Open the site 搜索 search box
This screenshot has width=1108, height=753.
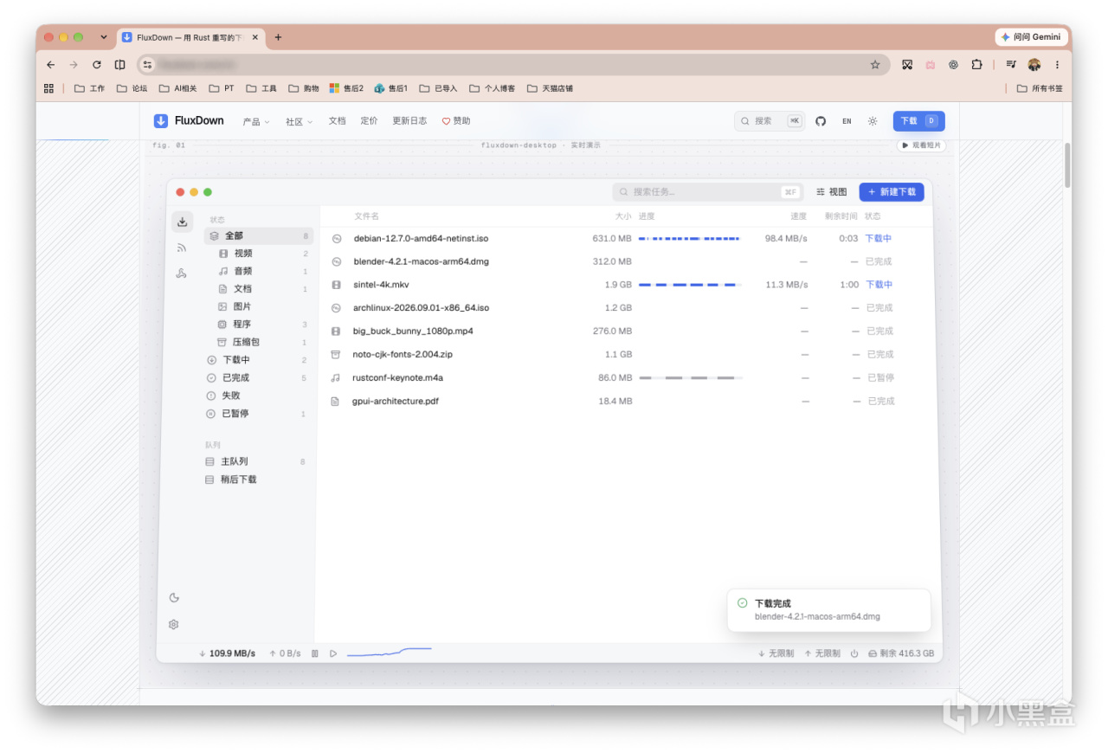click(x=770, y=121)
